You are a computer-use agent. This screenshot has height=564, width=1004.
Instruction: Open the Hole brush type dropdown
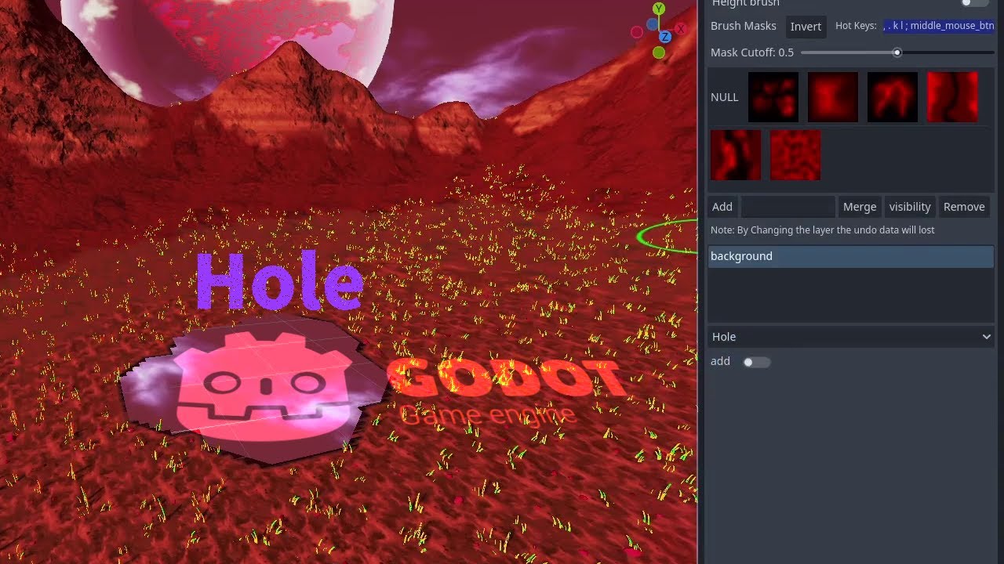pyautogui.click(x=851, y=337)
